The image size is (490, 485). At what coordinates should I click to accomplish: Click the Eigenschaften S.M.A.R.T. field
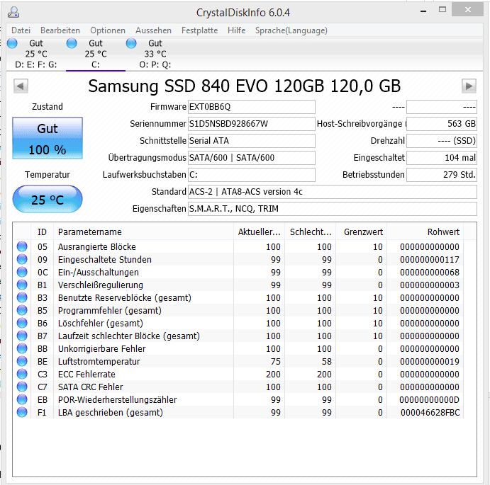click(333, 208)
